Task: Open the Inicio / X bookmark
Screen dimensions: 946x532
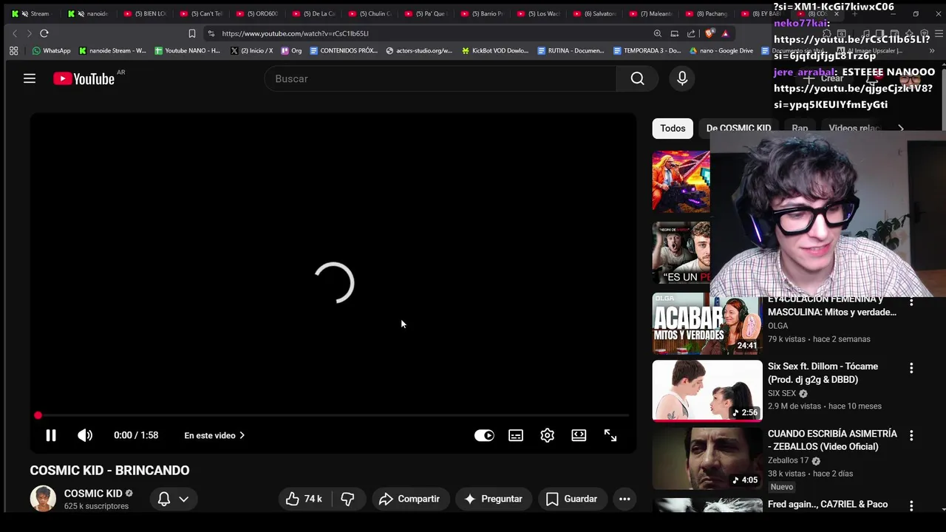Action: point(252,51)
